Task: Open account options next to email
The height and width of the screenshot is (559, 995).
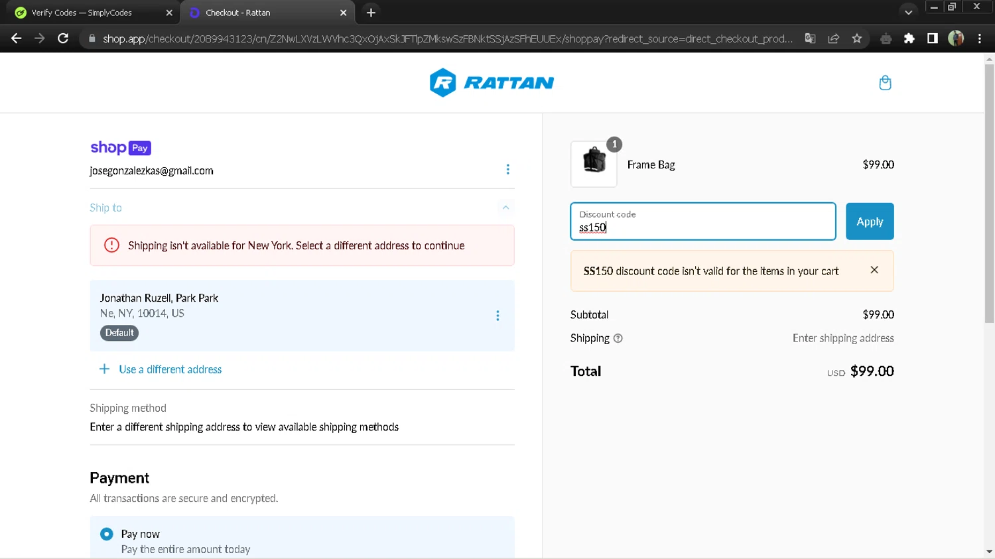Action: click(x=507, y=169)
